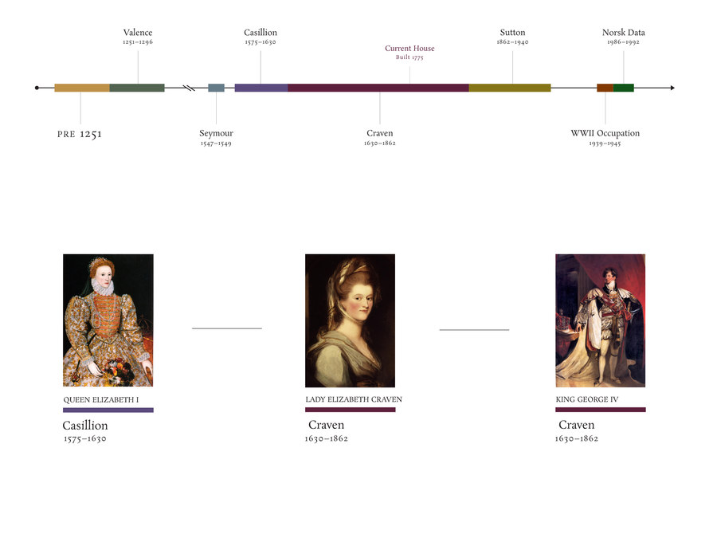Click the Craven label below timeline
Screen dimensions: 713x546
(x=380, y=133)
